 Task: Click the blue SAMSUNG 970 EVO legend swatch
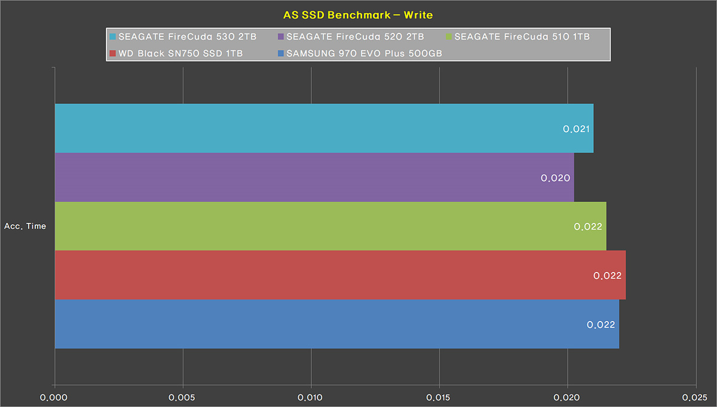pos(281,54)
